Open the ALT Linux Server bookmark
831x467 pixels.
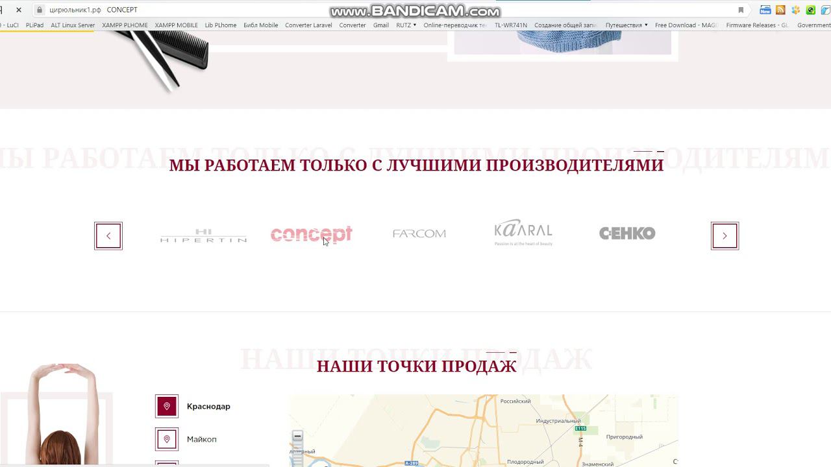pyautogui.click(x=73, y=25)
